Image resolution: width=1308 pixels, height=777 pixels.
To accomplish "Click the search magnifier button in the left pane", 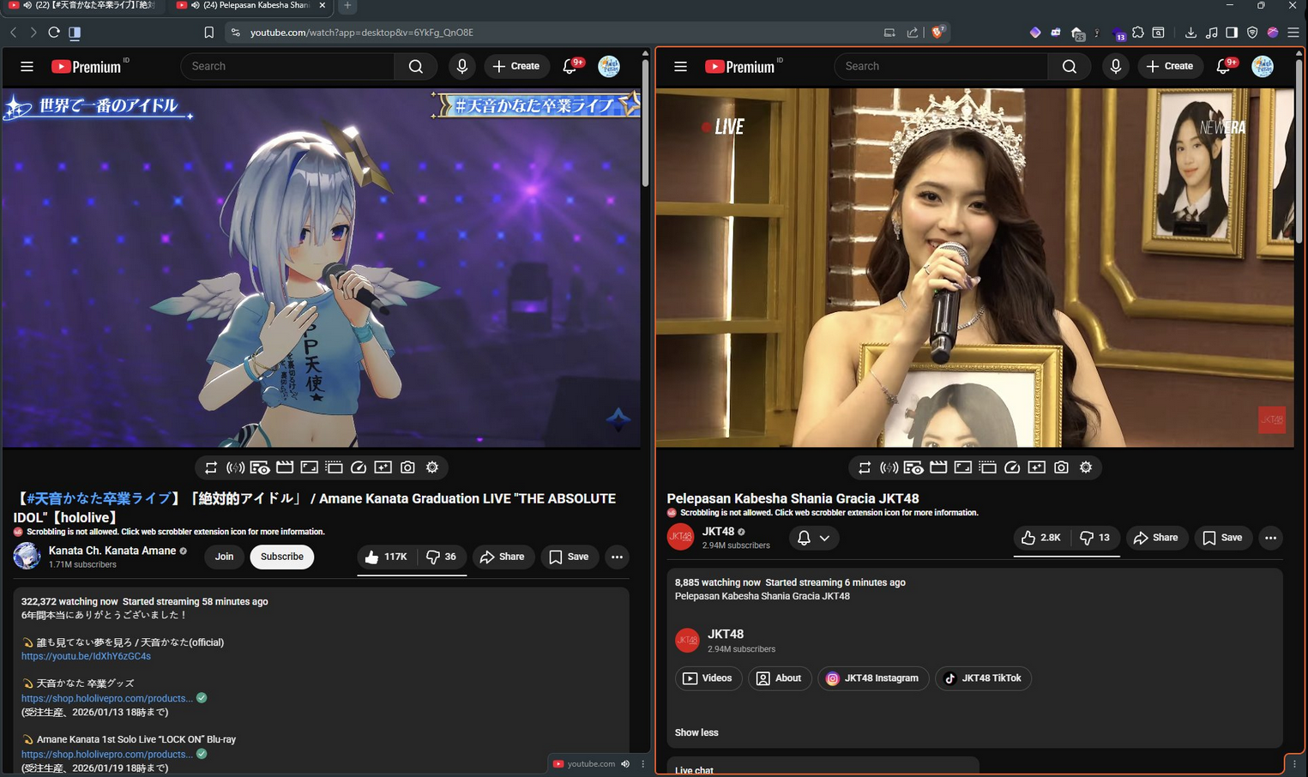I will tap(416, 66).
